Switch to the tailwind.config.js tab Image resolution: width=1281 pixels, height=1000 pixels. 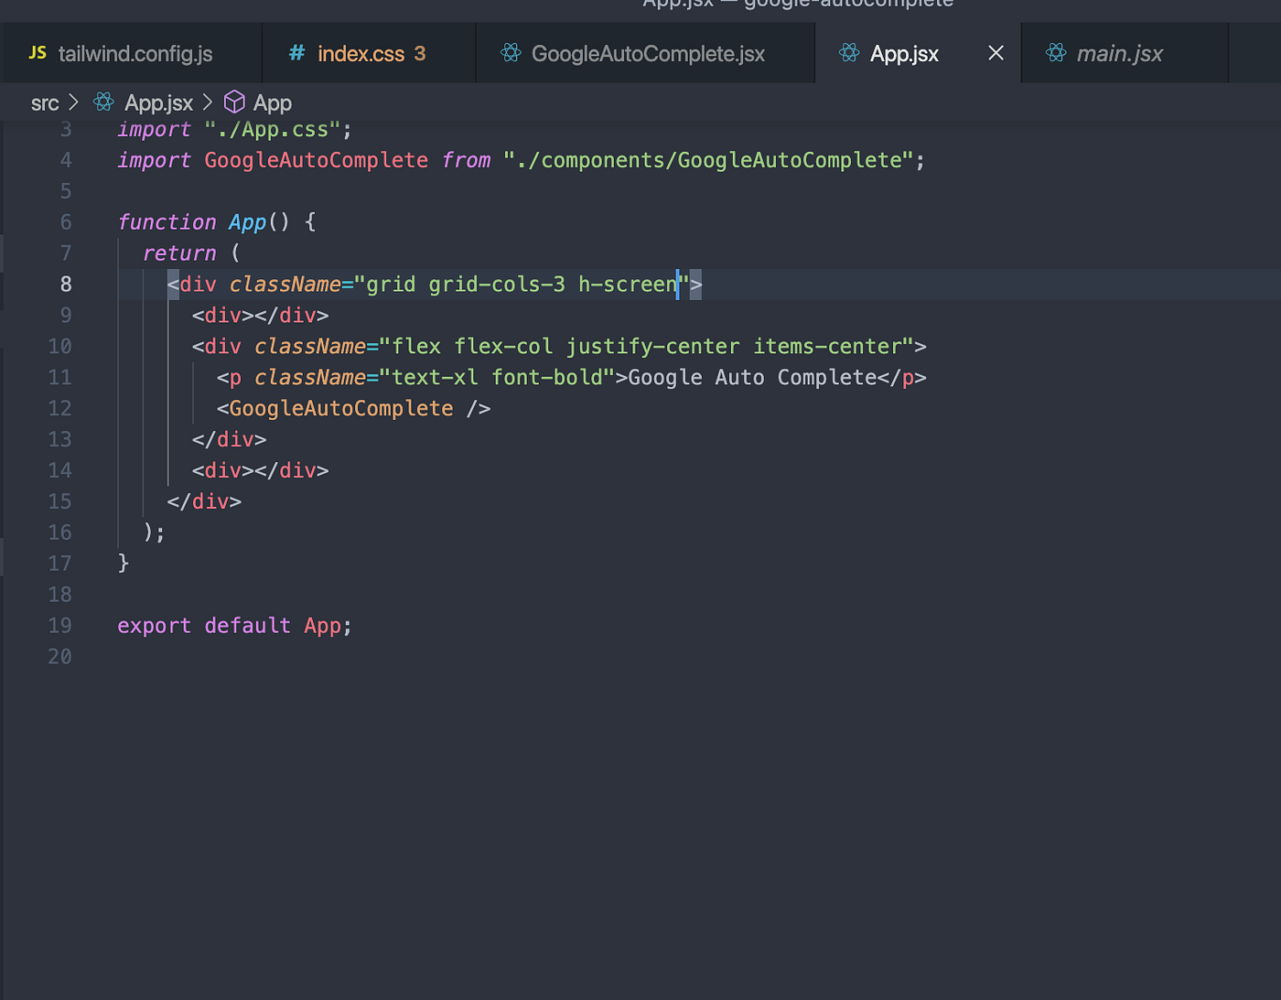point(134,53)
